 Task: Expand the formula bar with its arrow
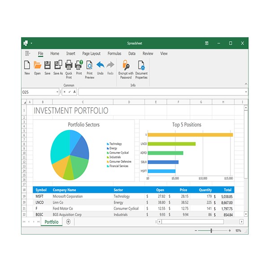point(246,92)
